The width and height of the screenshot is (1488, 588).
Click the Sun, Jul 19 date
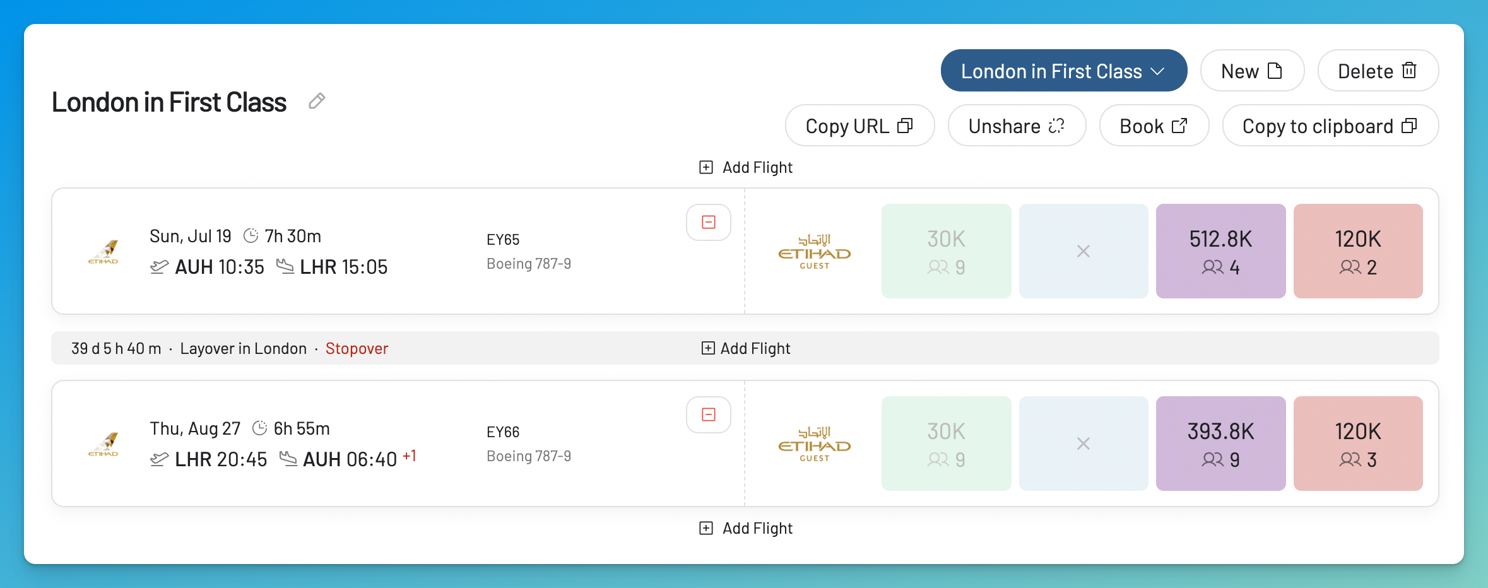click(x=191, y=236)
